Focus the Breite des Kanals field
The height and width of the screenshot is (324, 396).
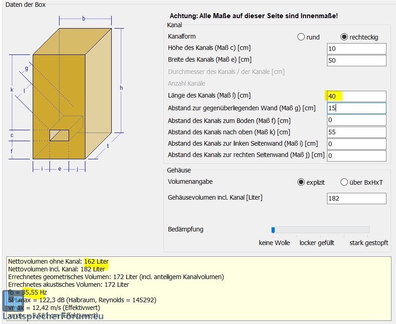click(356, 60)
